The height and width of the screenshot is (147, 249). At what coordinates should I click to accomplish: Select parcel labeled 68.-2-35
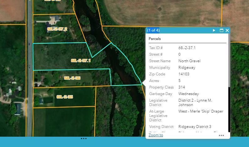pos(65,97)
